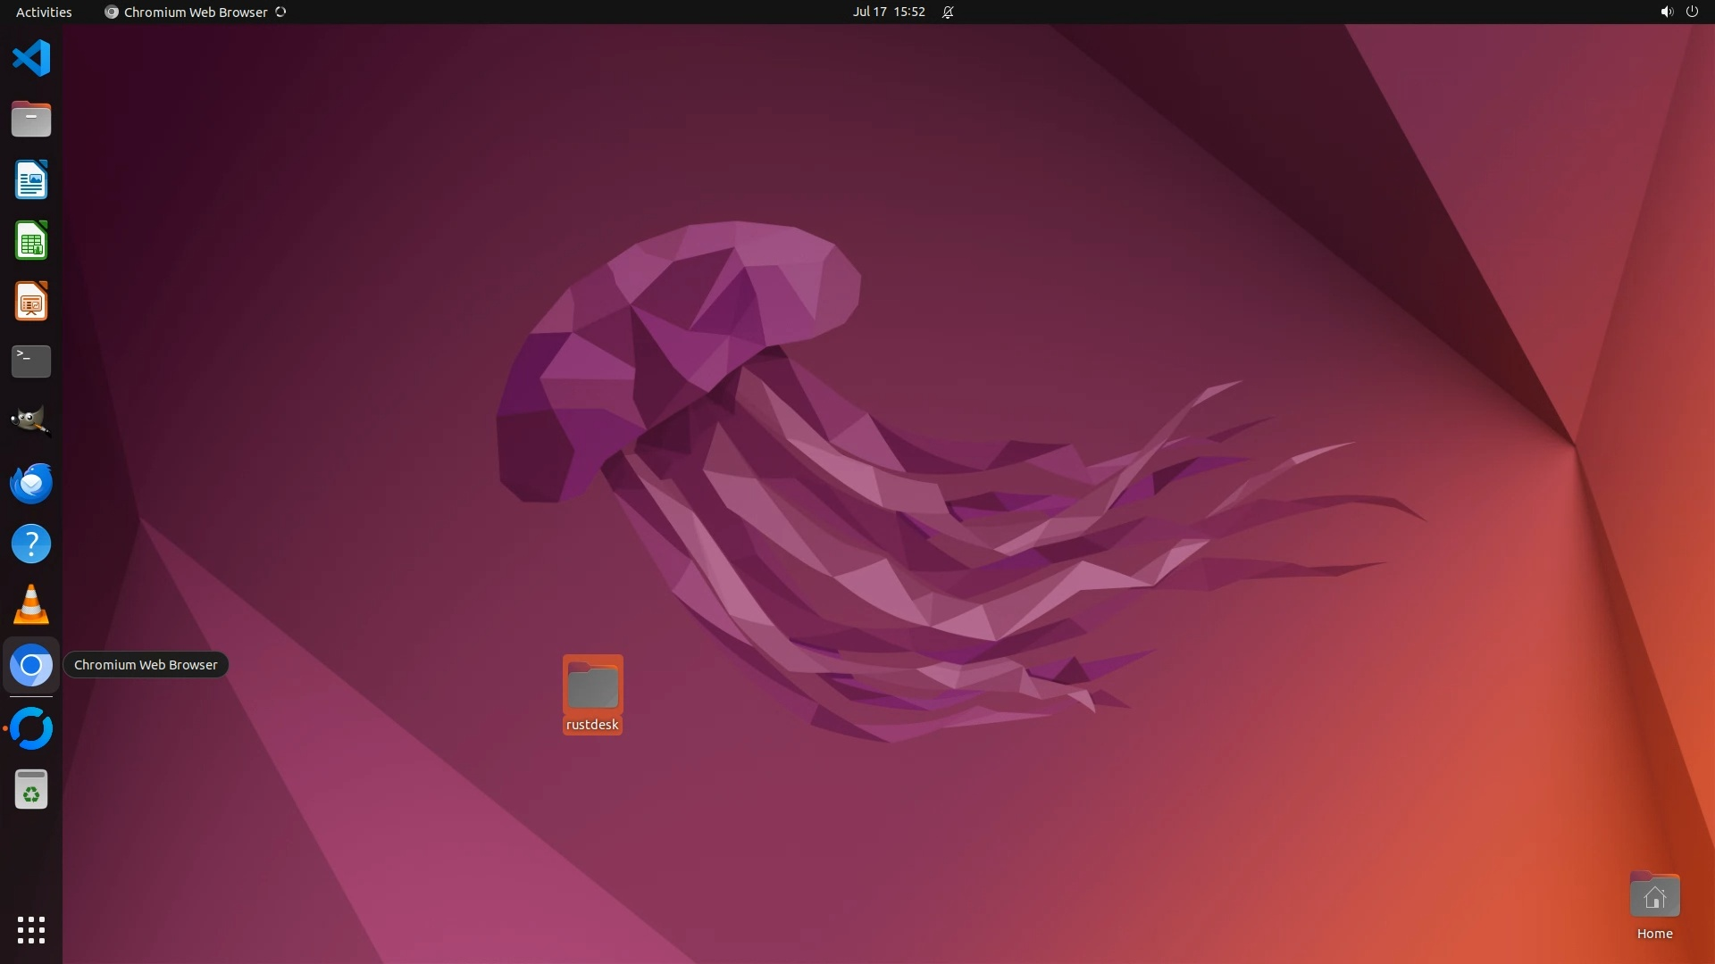The height and width of the screenshot is (964, 1715).
Task: Launch GIMP image editor from the dock
Action: point(31,422)
